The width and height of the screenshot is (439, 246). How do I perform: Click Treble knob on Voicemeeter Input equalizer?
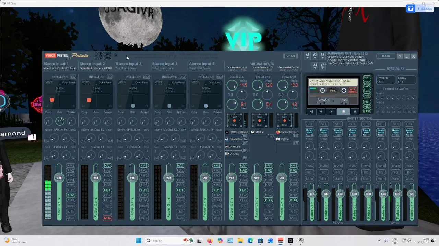(x=232, y=85)
